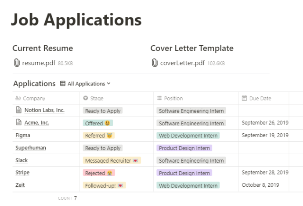Select the Web Development Intern tag for Zeit
303x206 pixels.
point(188,185)
